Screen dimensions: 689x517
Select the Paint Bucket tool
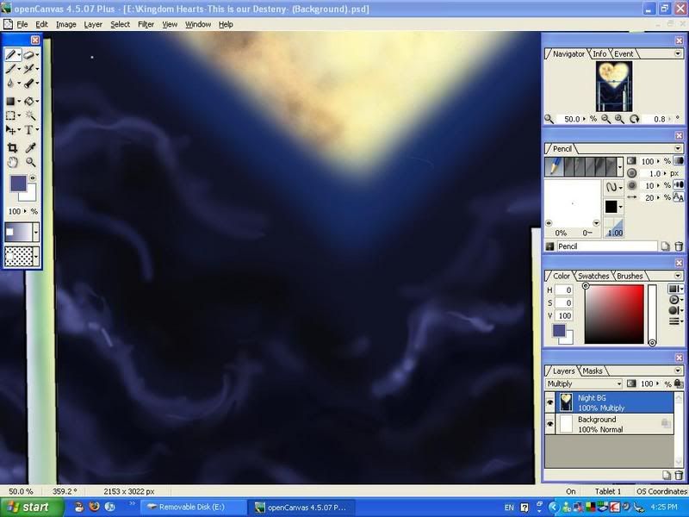coord(29,102)
